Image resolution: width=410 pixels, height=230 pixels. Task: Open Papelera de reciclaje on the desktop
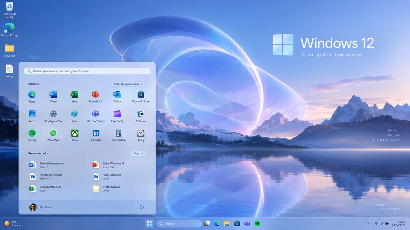10,10
